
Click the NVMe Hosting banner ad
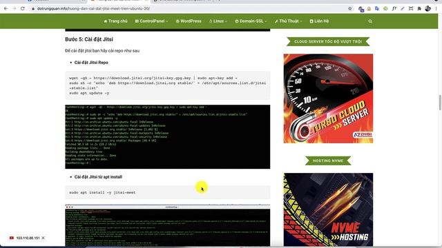(x=328, y=210)
